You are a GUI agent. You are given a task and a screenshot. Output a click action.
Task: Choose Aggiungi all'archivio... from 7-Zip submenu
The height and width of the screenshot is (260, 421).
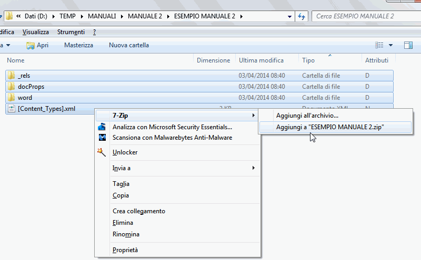coord(307,116)
